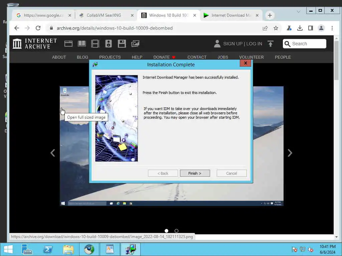
Task: Select the second carousel dot indicator
Action: click(x=176, y=231)
